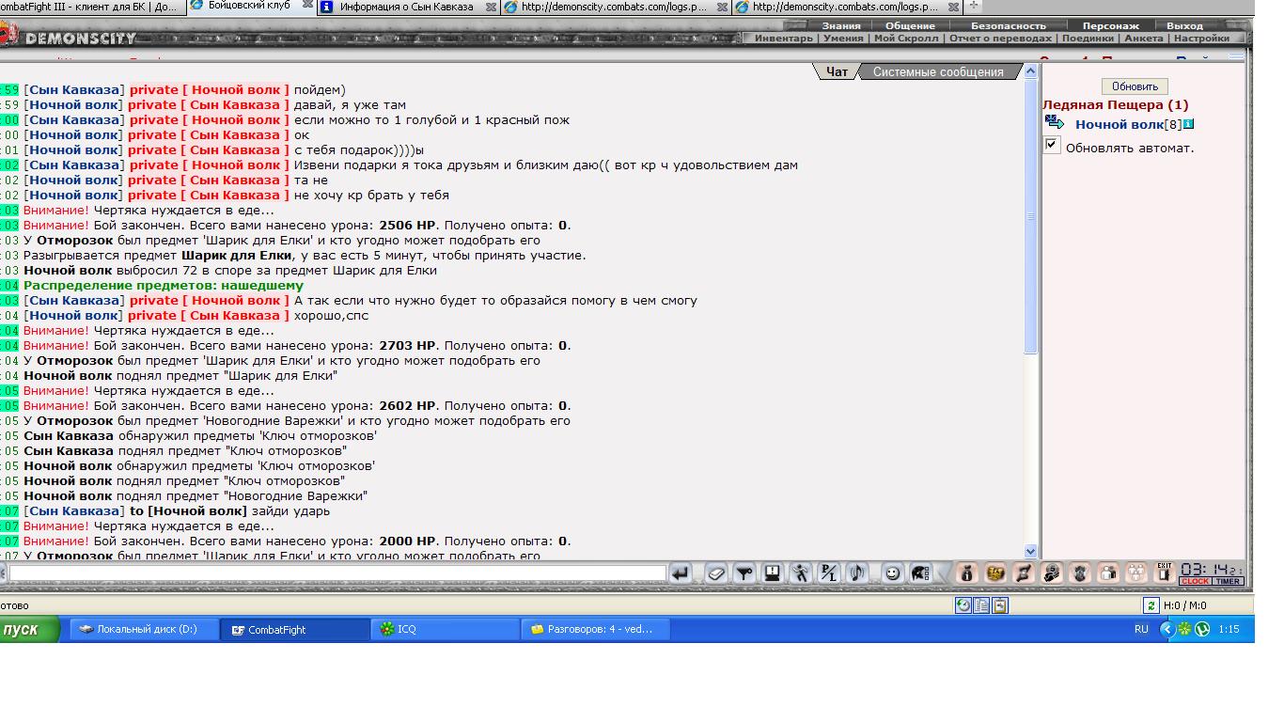
Task: Click the Выход menu item
Action: pyautogui.click(x=1184, y=26)
